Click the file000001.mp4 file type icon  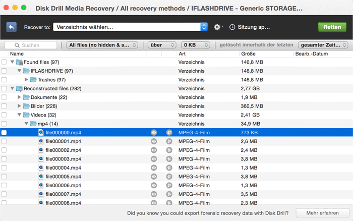pos(41,141)
